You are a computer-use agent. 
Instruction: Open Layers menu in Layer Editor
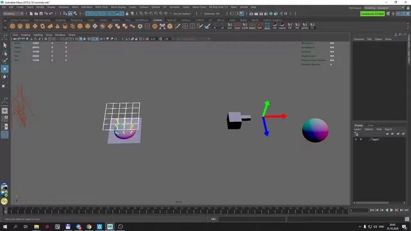coord(358,130)
